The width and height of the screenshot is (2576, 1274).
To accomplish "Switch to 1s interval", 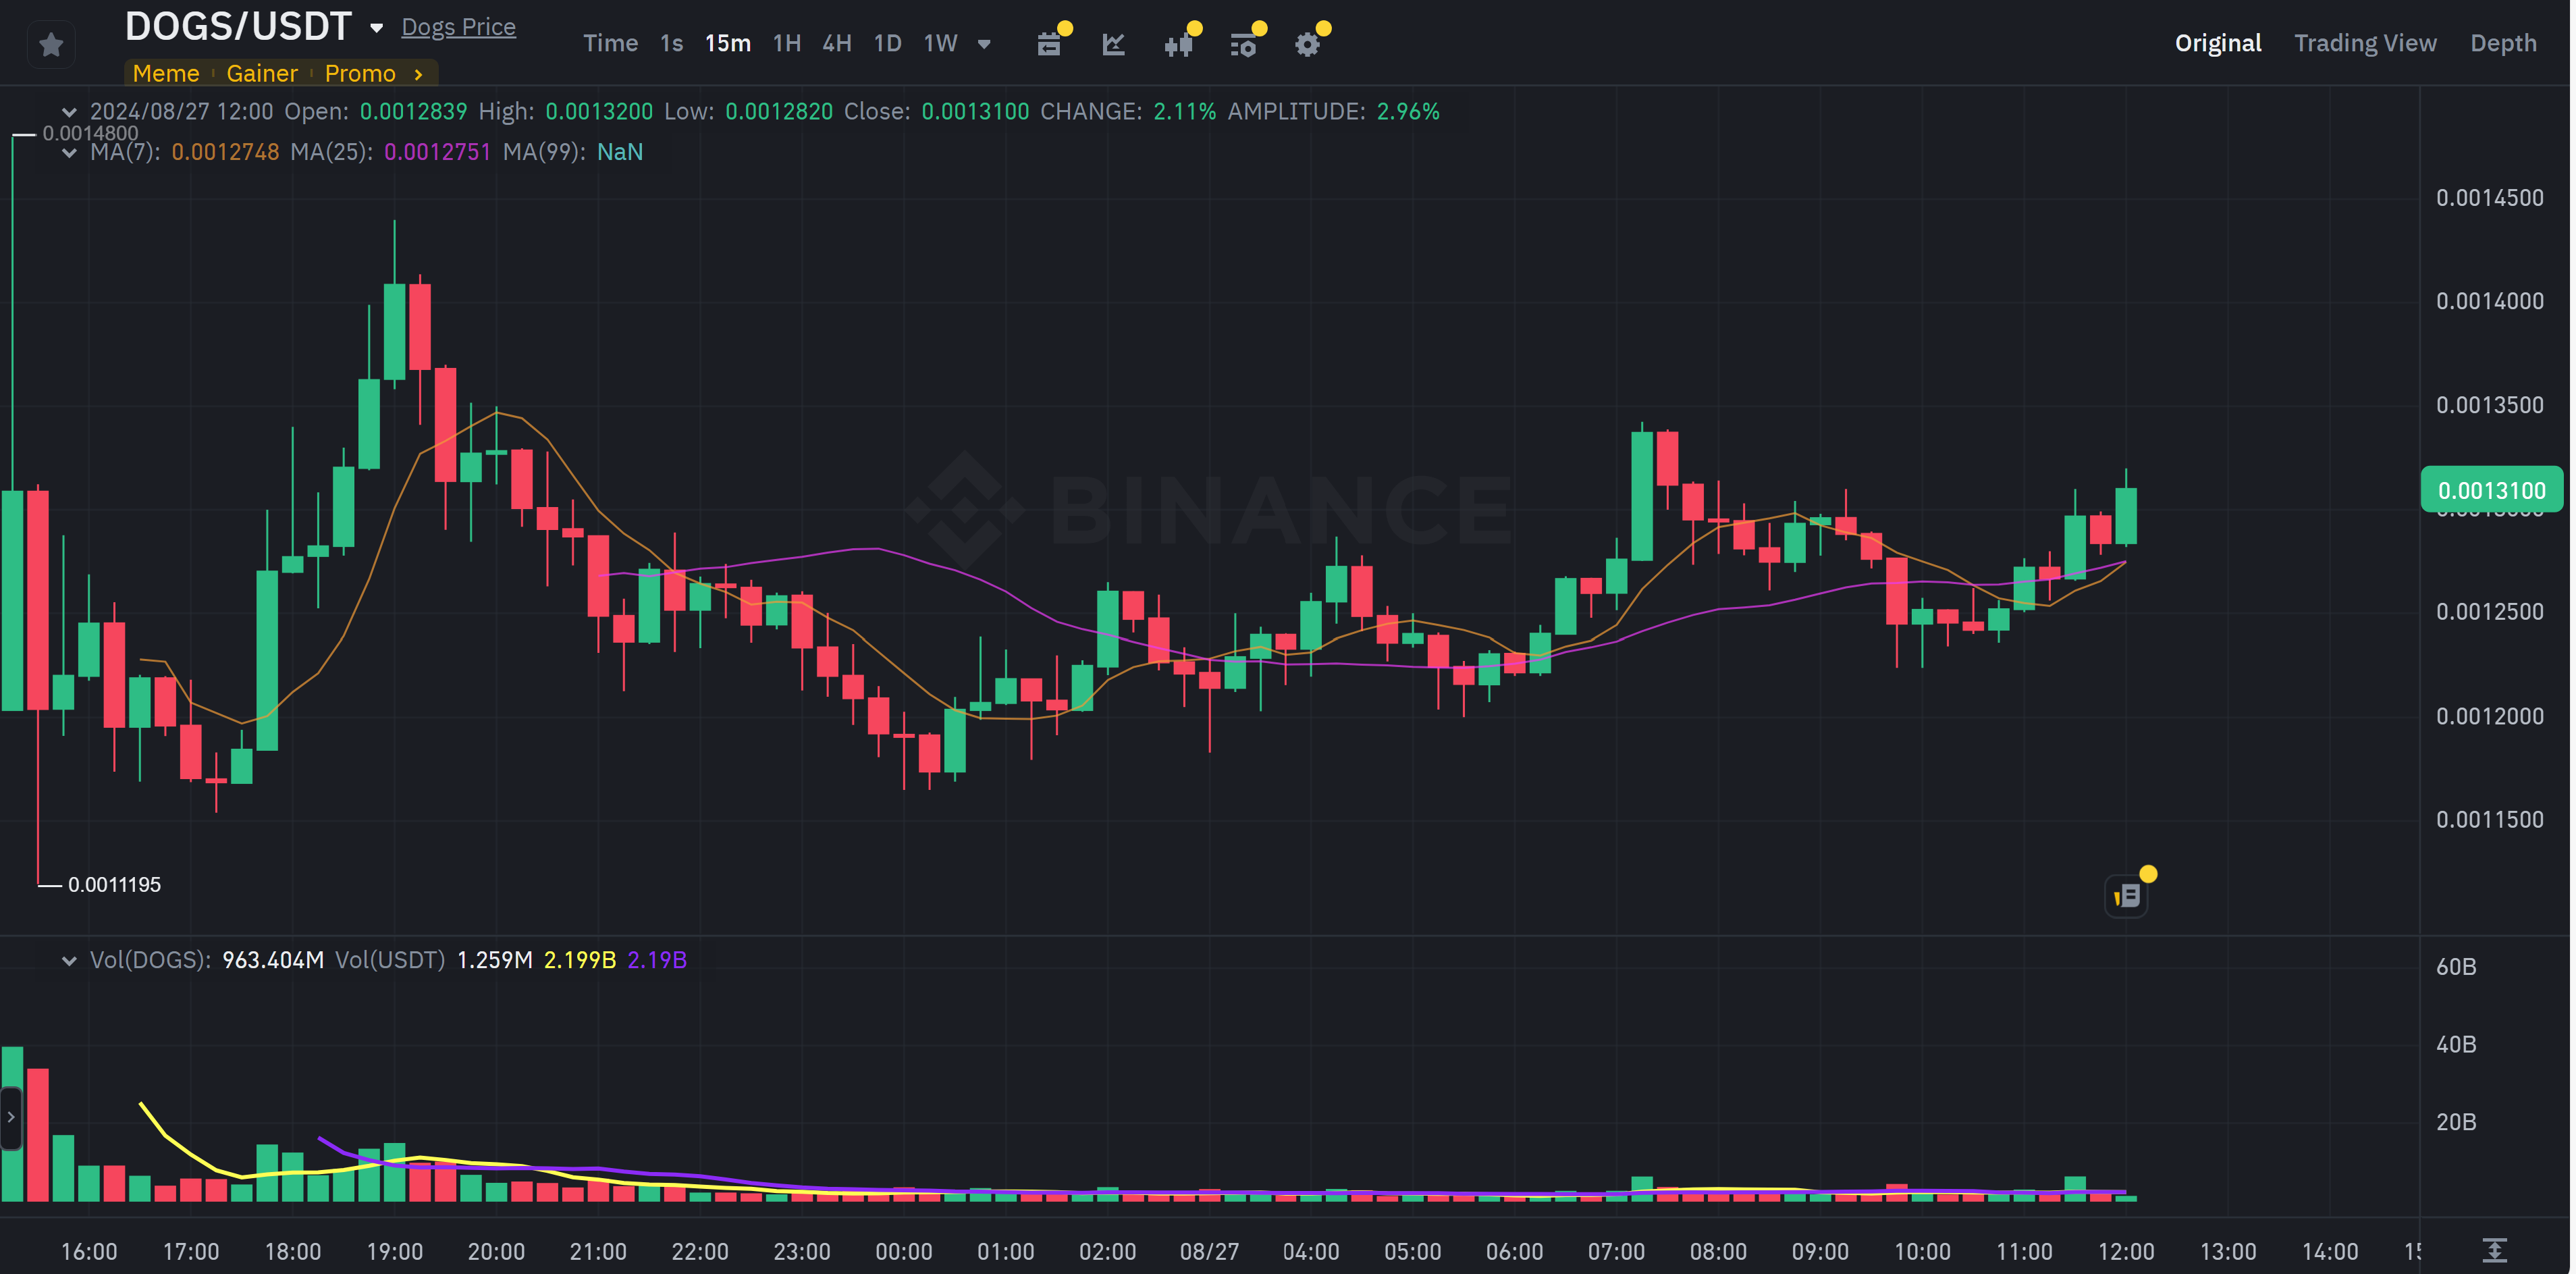I will pos(671,43).
